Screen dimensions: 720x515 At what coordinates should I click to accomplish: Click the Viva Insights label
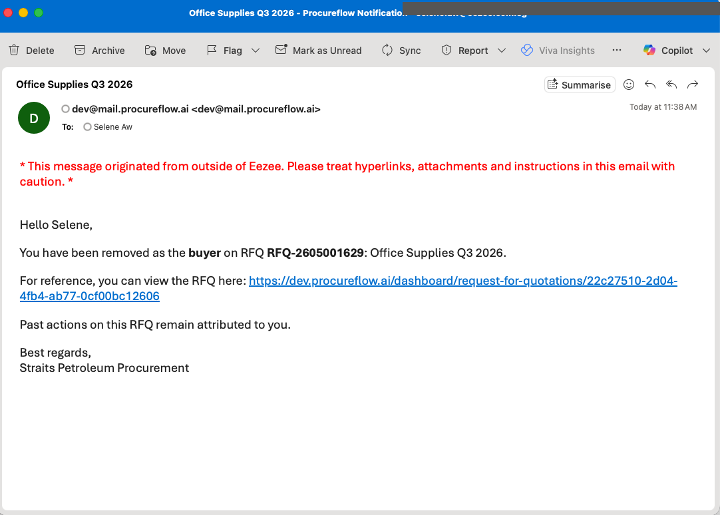pos(567,51)
